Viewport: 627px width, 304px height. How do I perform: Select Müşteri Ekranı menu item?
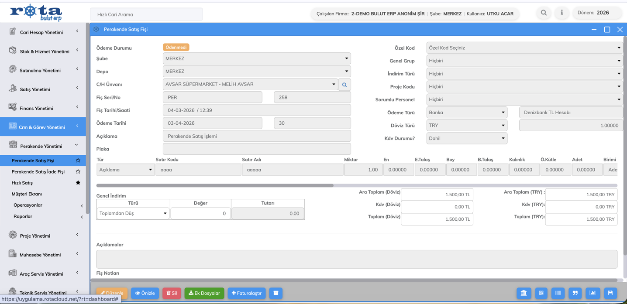pos(27,194)
